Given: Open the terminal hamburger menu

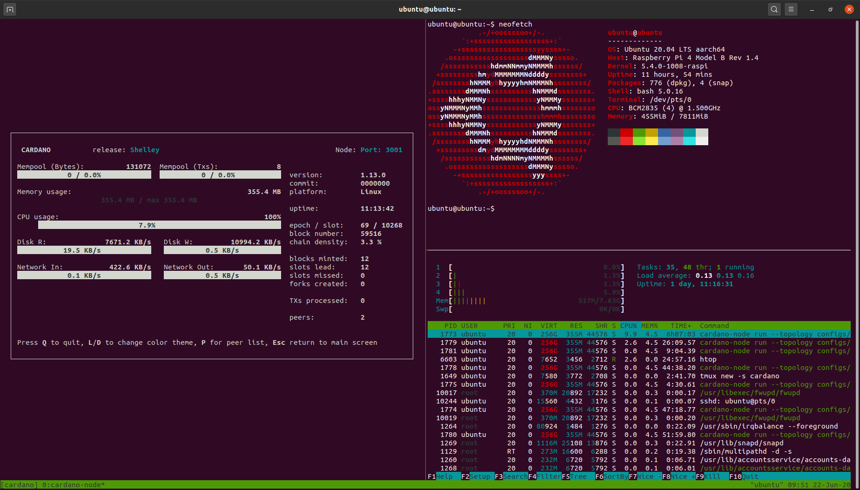Looking at the screenshot, I should 791,9.
